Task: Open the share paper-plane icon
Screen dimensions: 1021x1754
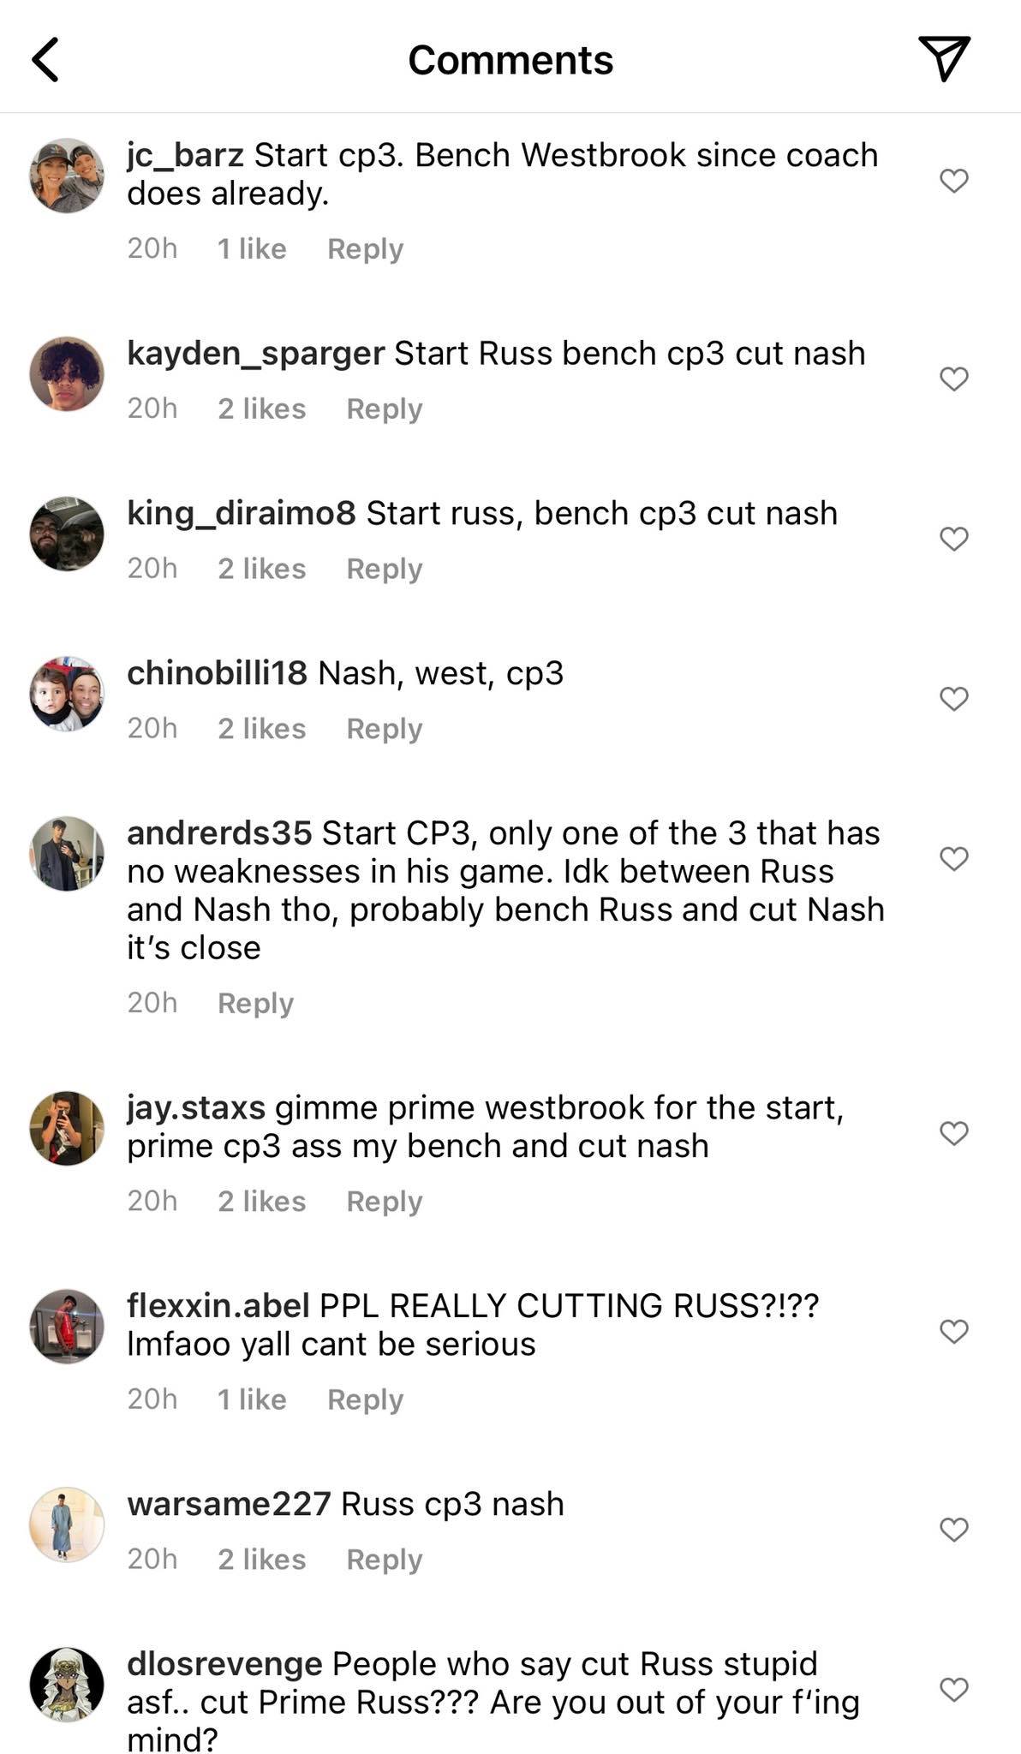Action: click(944, 57)
